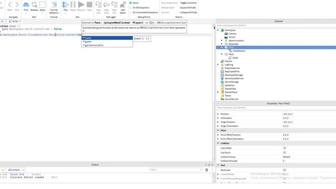Select Script under Part1
Image resolution: width=336 pixels, height=189 pixels.
click(235, 58)
